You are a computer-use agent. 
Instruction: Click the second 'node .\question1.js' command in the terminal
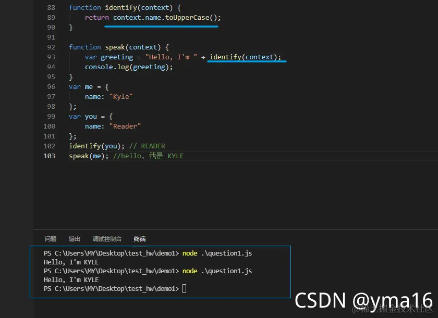217,271
